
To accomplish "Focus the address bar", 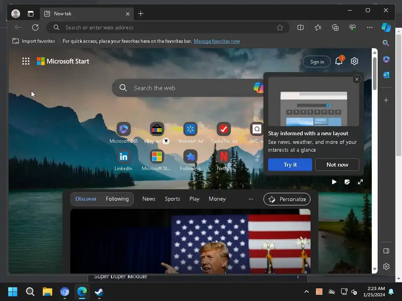I will click(x=168, y=27).
